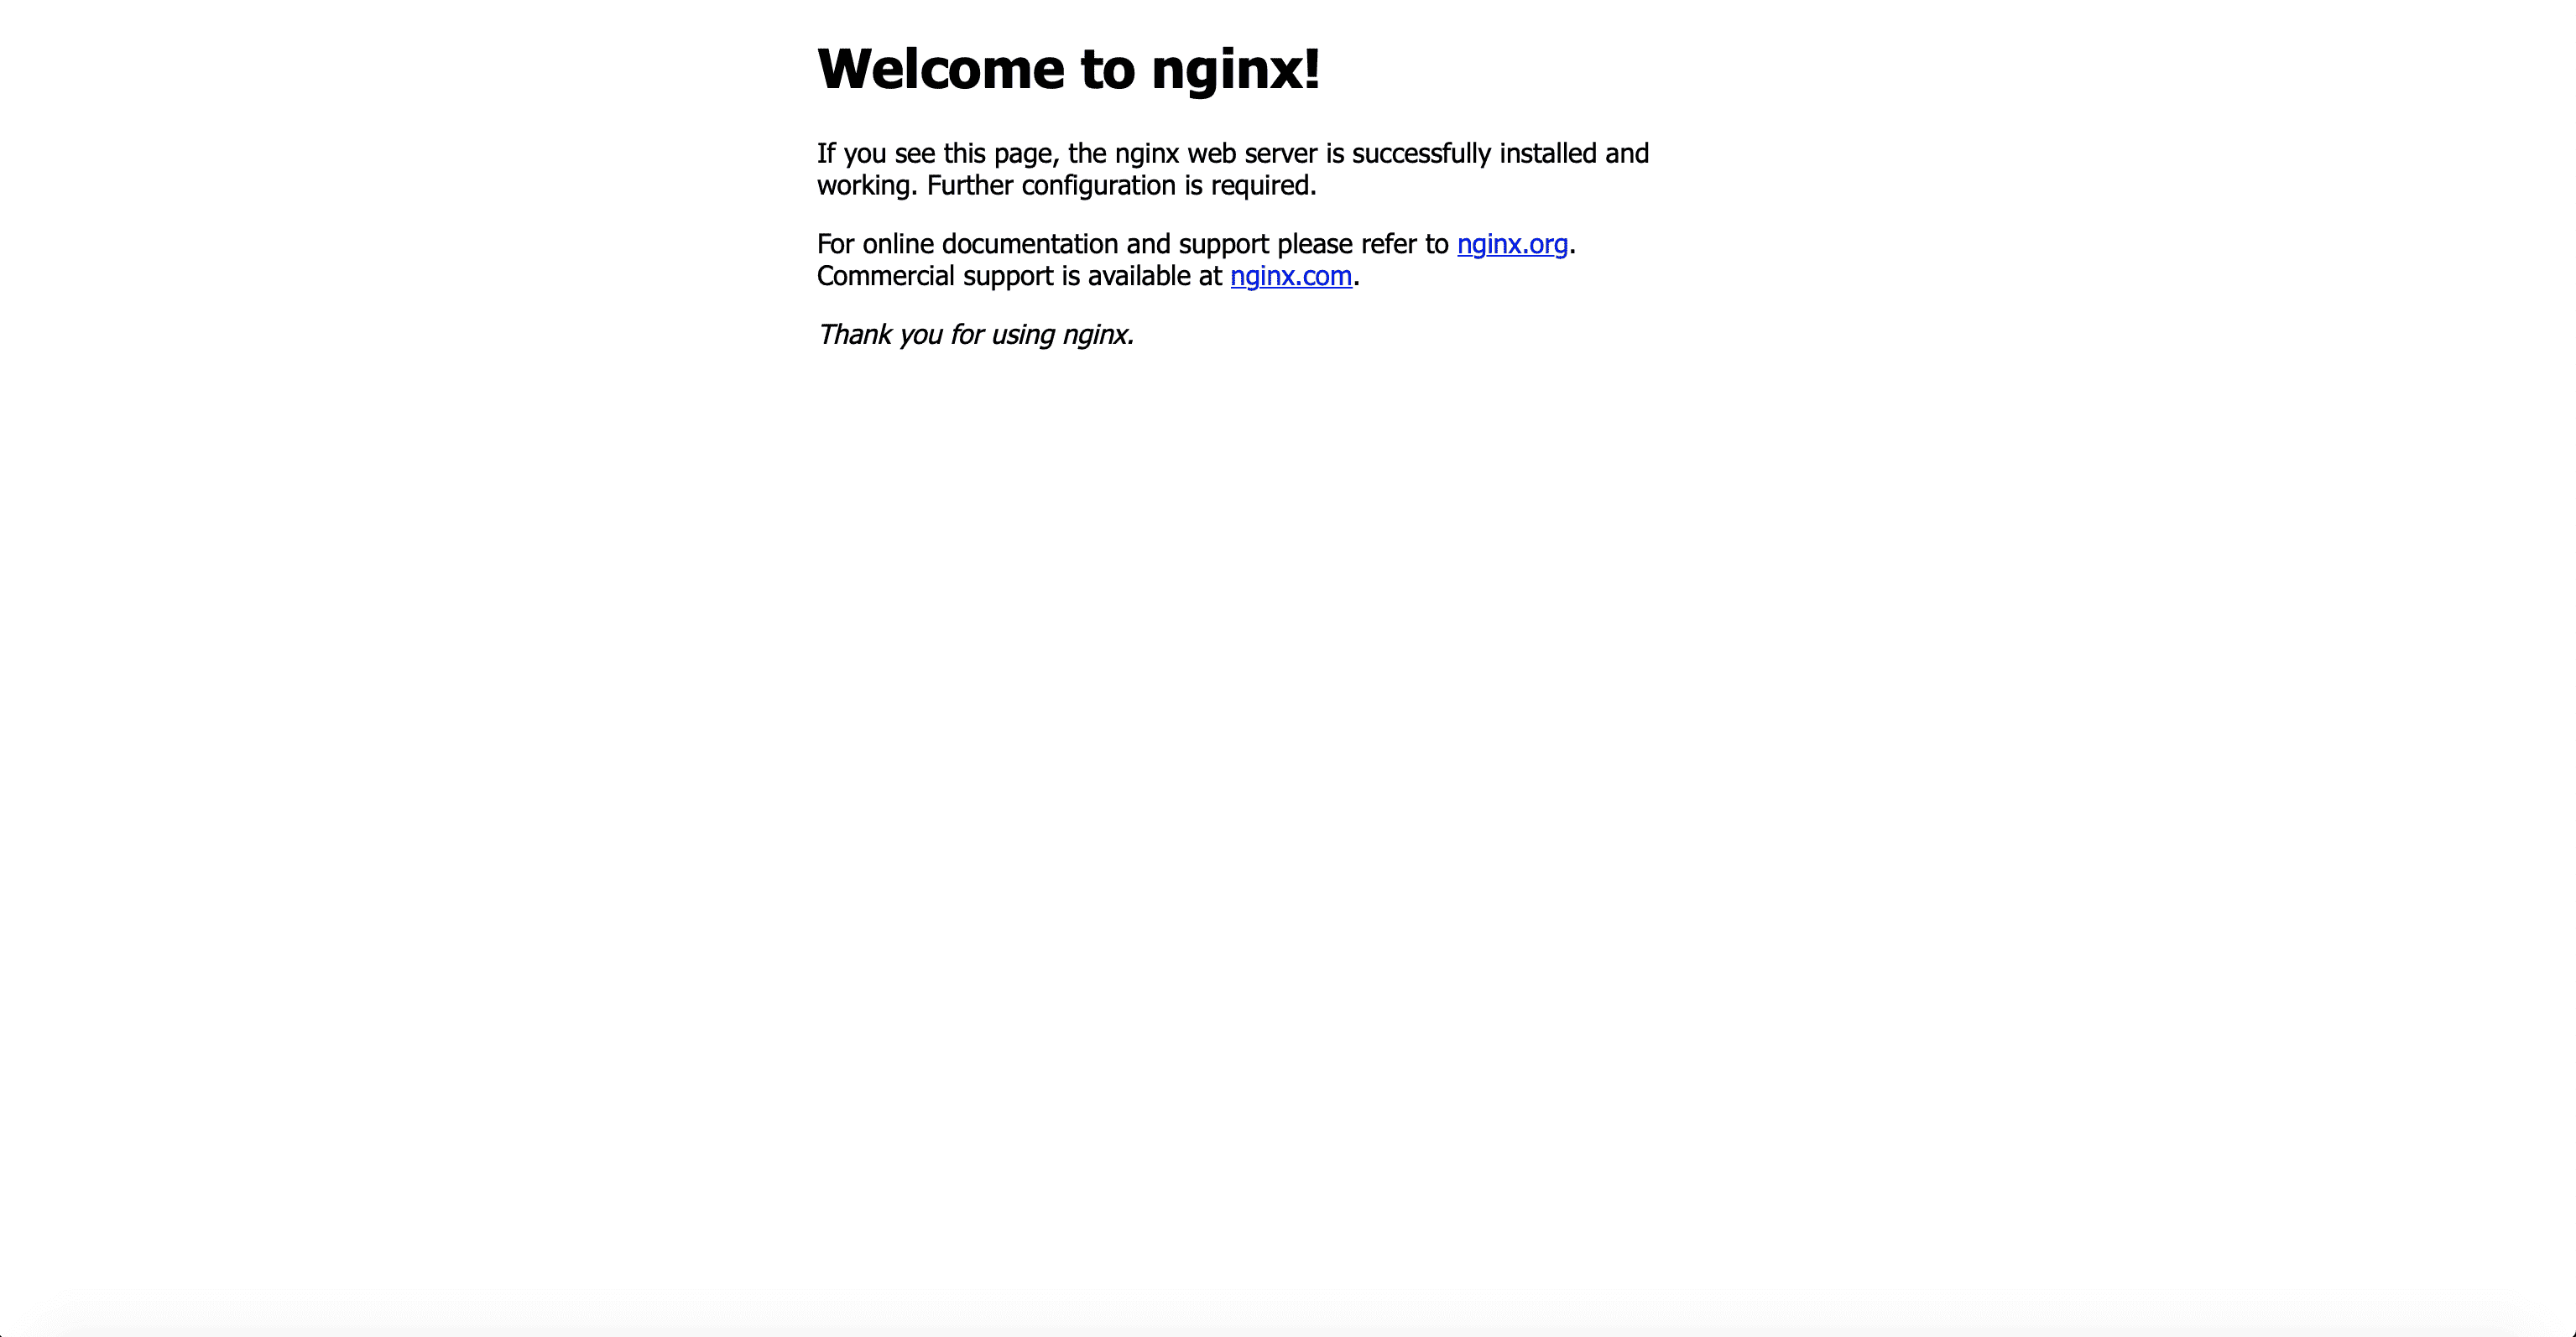
Task: Click the word Welcome in the heading
Action: pos(941,70)
